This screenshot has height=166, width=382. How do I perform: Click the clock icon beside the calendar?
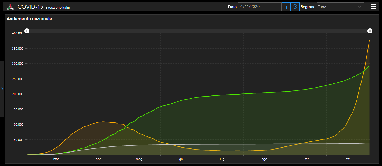point(295,7)
